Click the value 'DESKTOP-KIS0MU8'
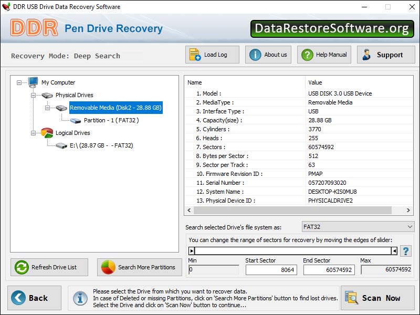 pos(332,192)
